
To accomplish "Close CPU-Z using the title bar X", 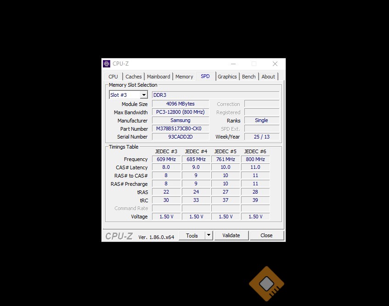I will 275,64.
